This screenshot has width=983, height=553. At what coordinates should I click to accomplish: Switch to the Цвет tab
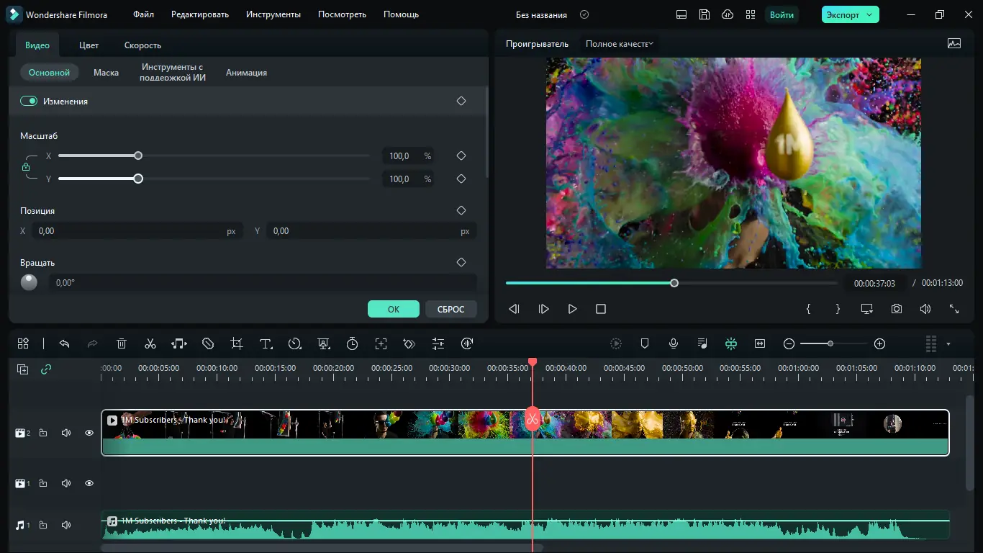click(x=88, y=45)
